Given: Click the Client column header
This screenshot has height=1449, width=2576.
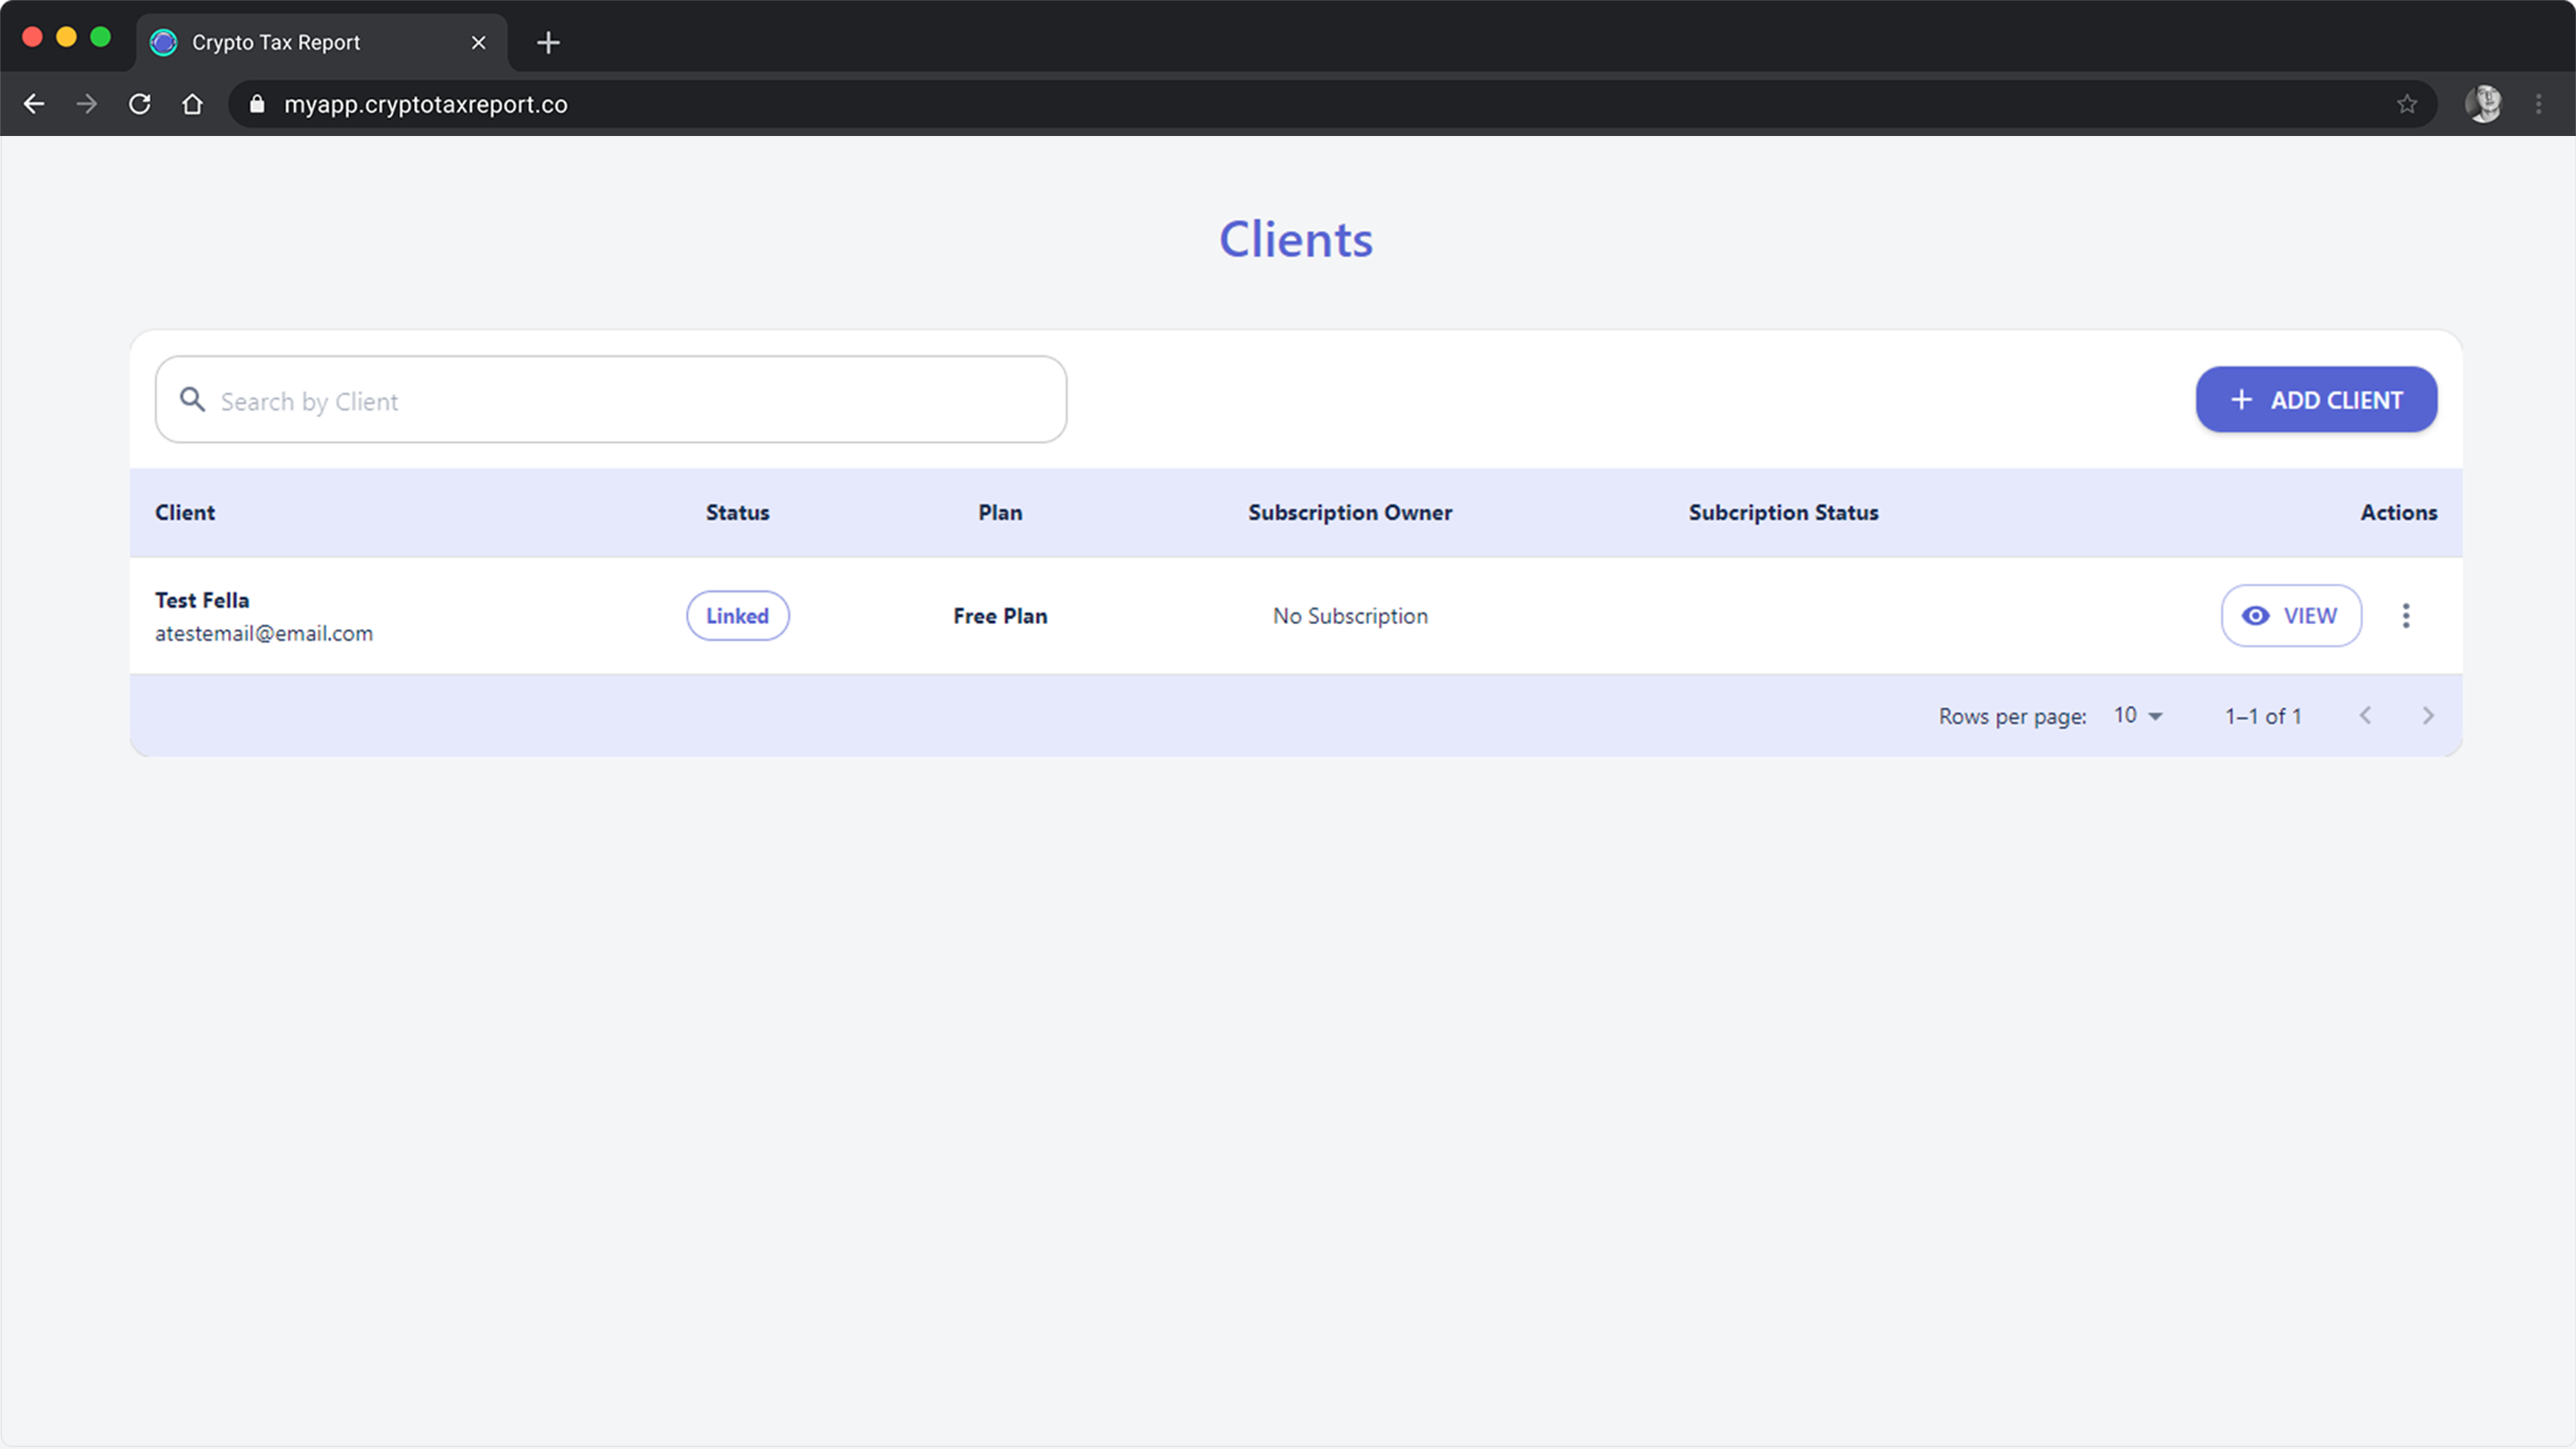Looking at the screenshot, I should coord(185,512).
